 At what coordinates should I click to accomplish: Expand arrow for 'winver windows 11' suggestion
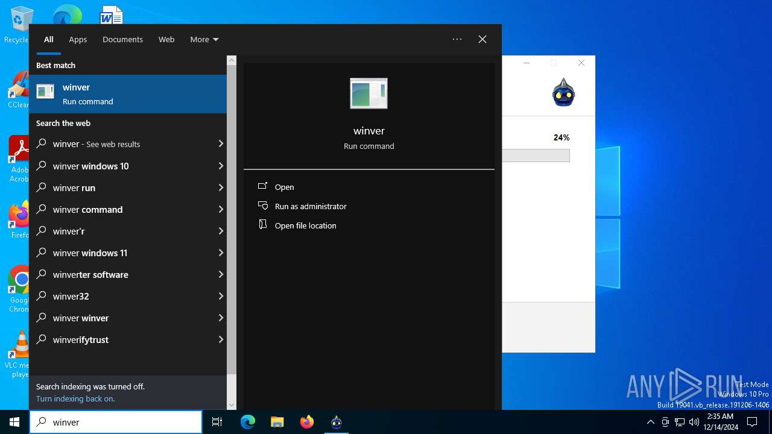pyautogui.click(x=221, y=253)
